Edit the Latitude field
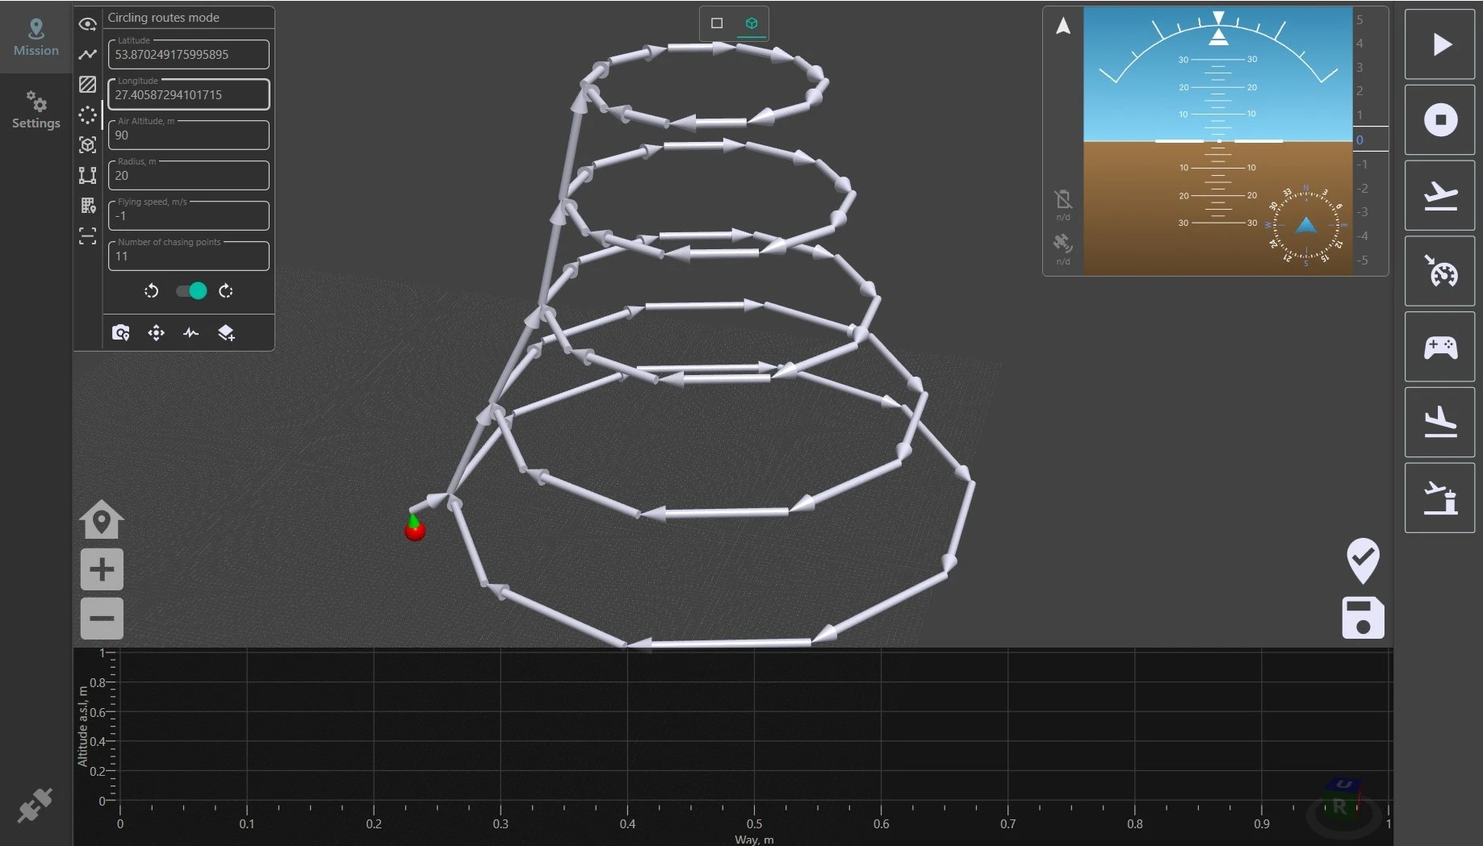 (x=189, y=54)
